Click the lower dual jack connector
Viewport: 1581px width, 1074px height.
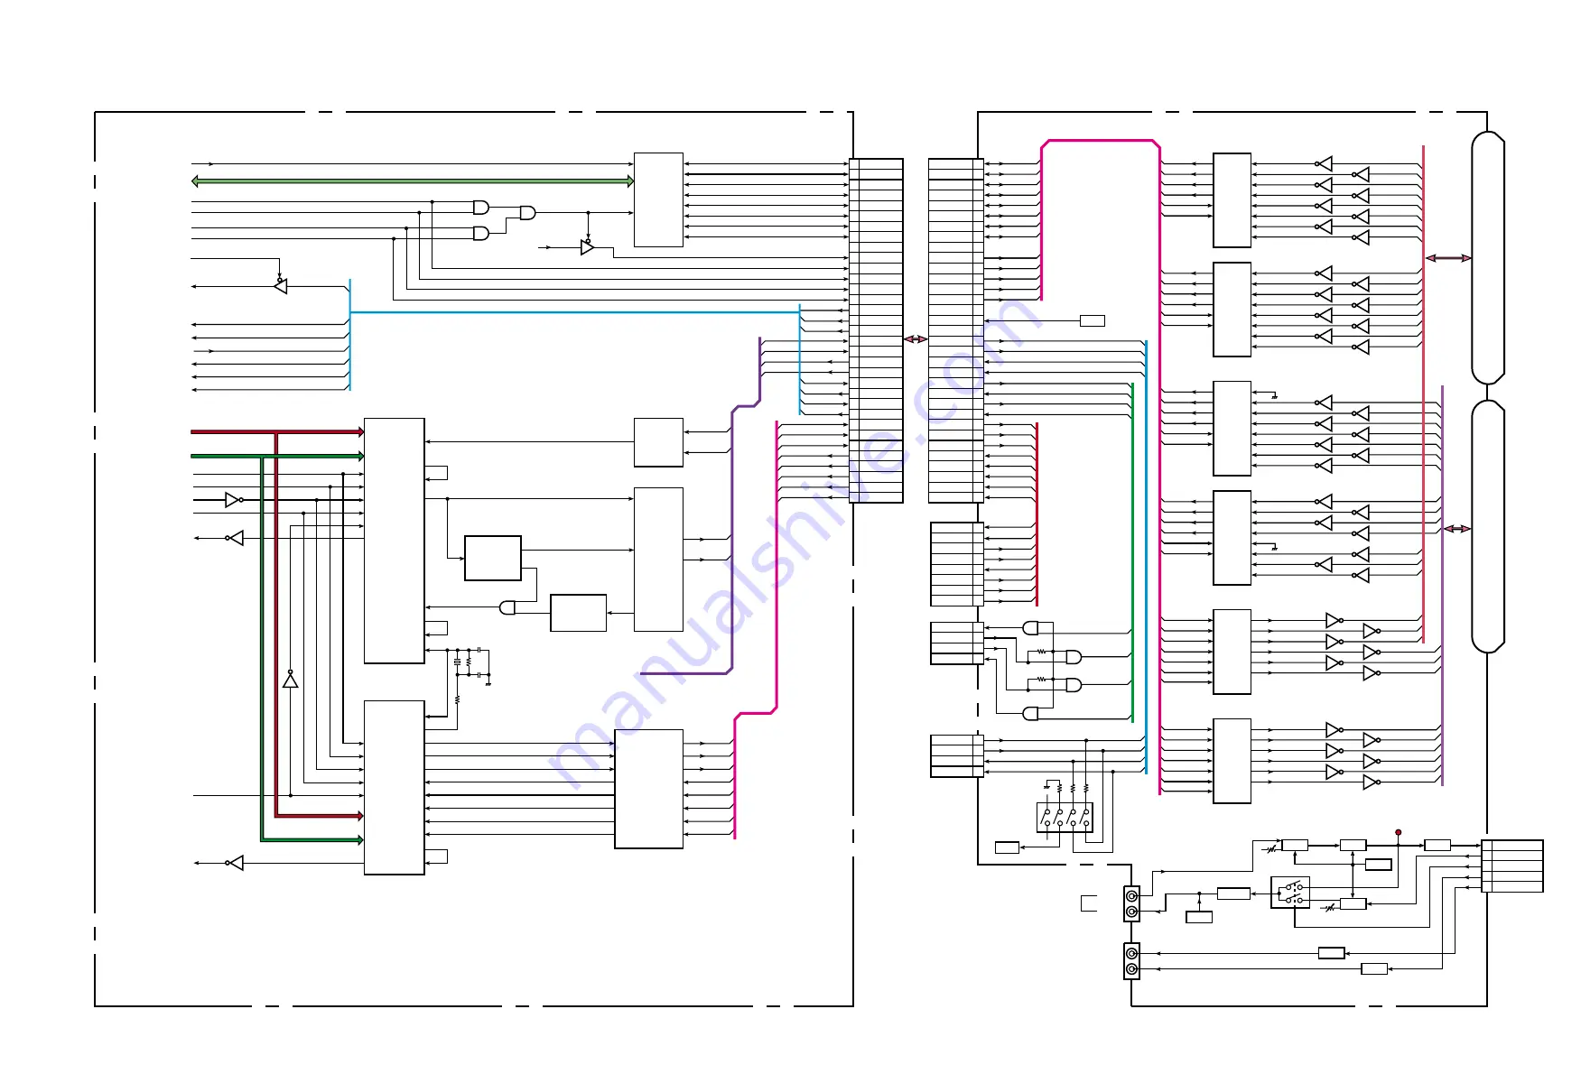coord(1131,962)
